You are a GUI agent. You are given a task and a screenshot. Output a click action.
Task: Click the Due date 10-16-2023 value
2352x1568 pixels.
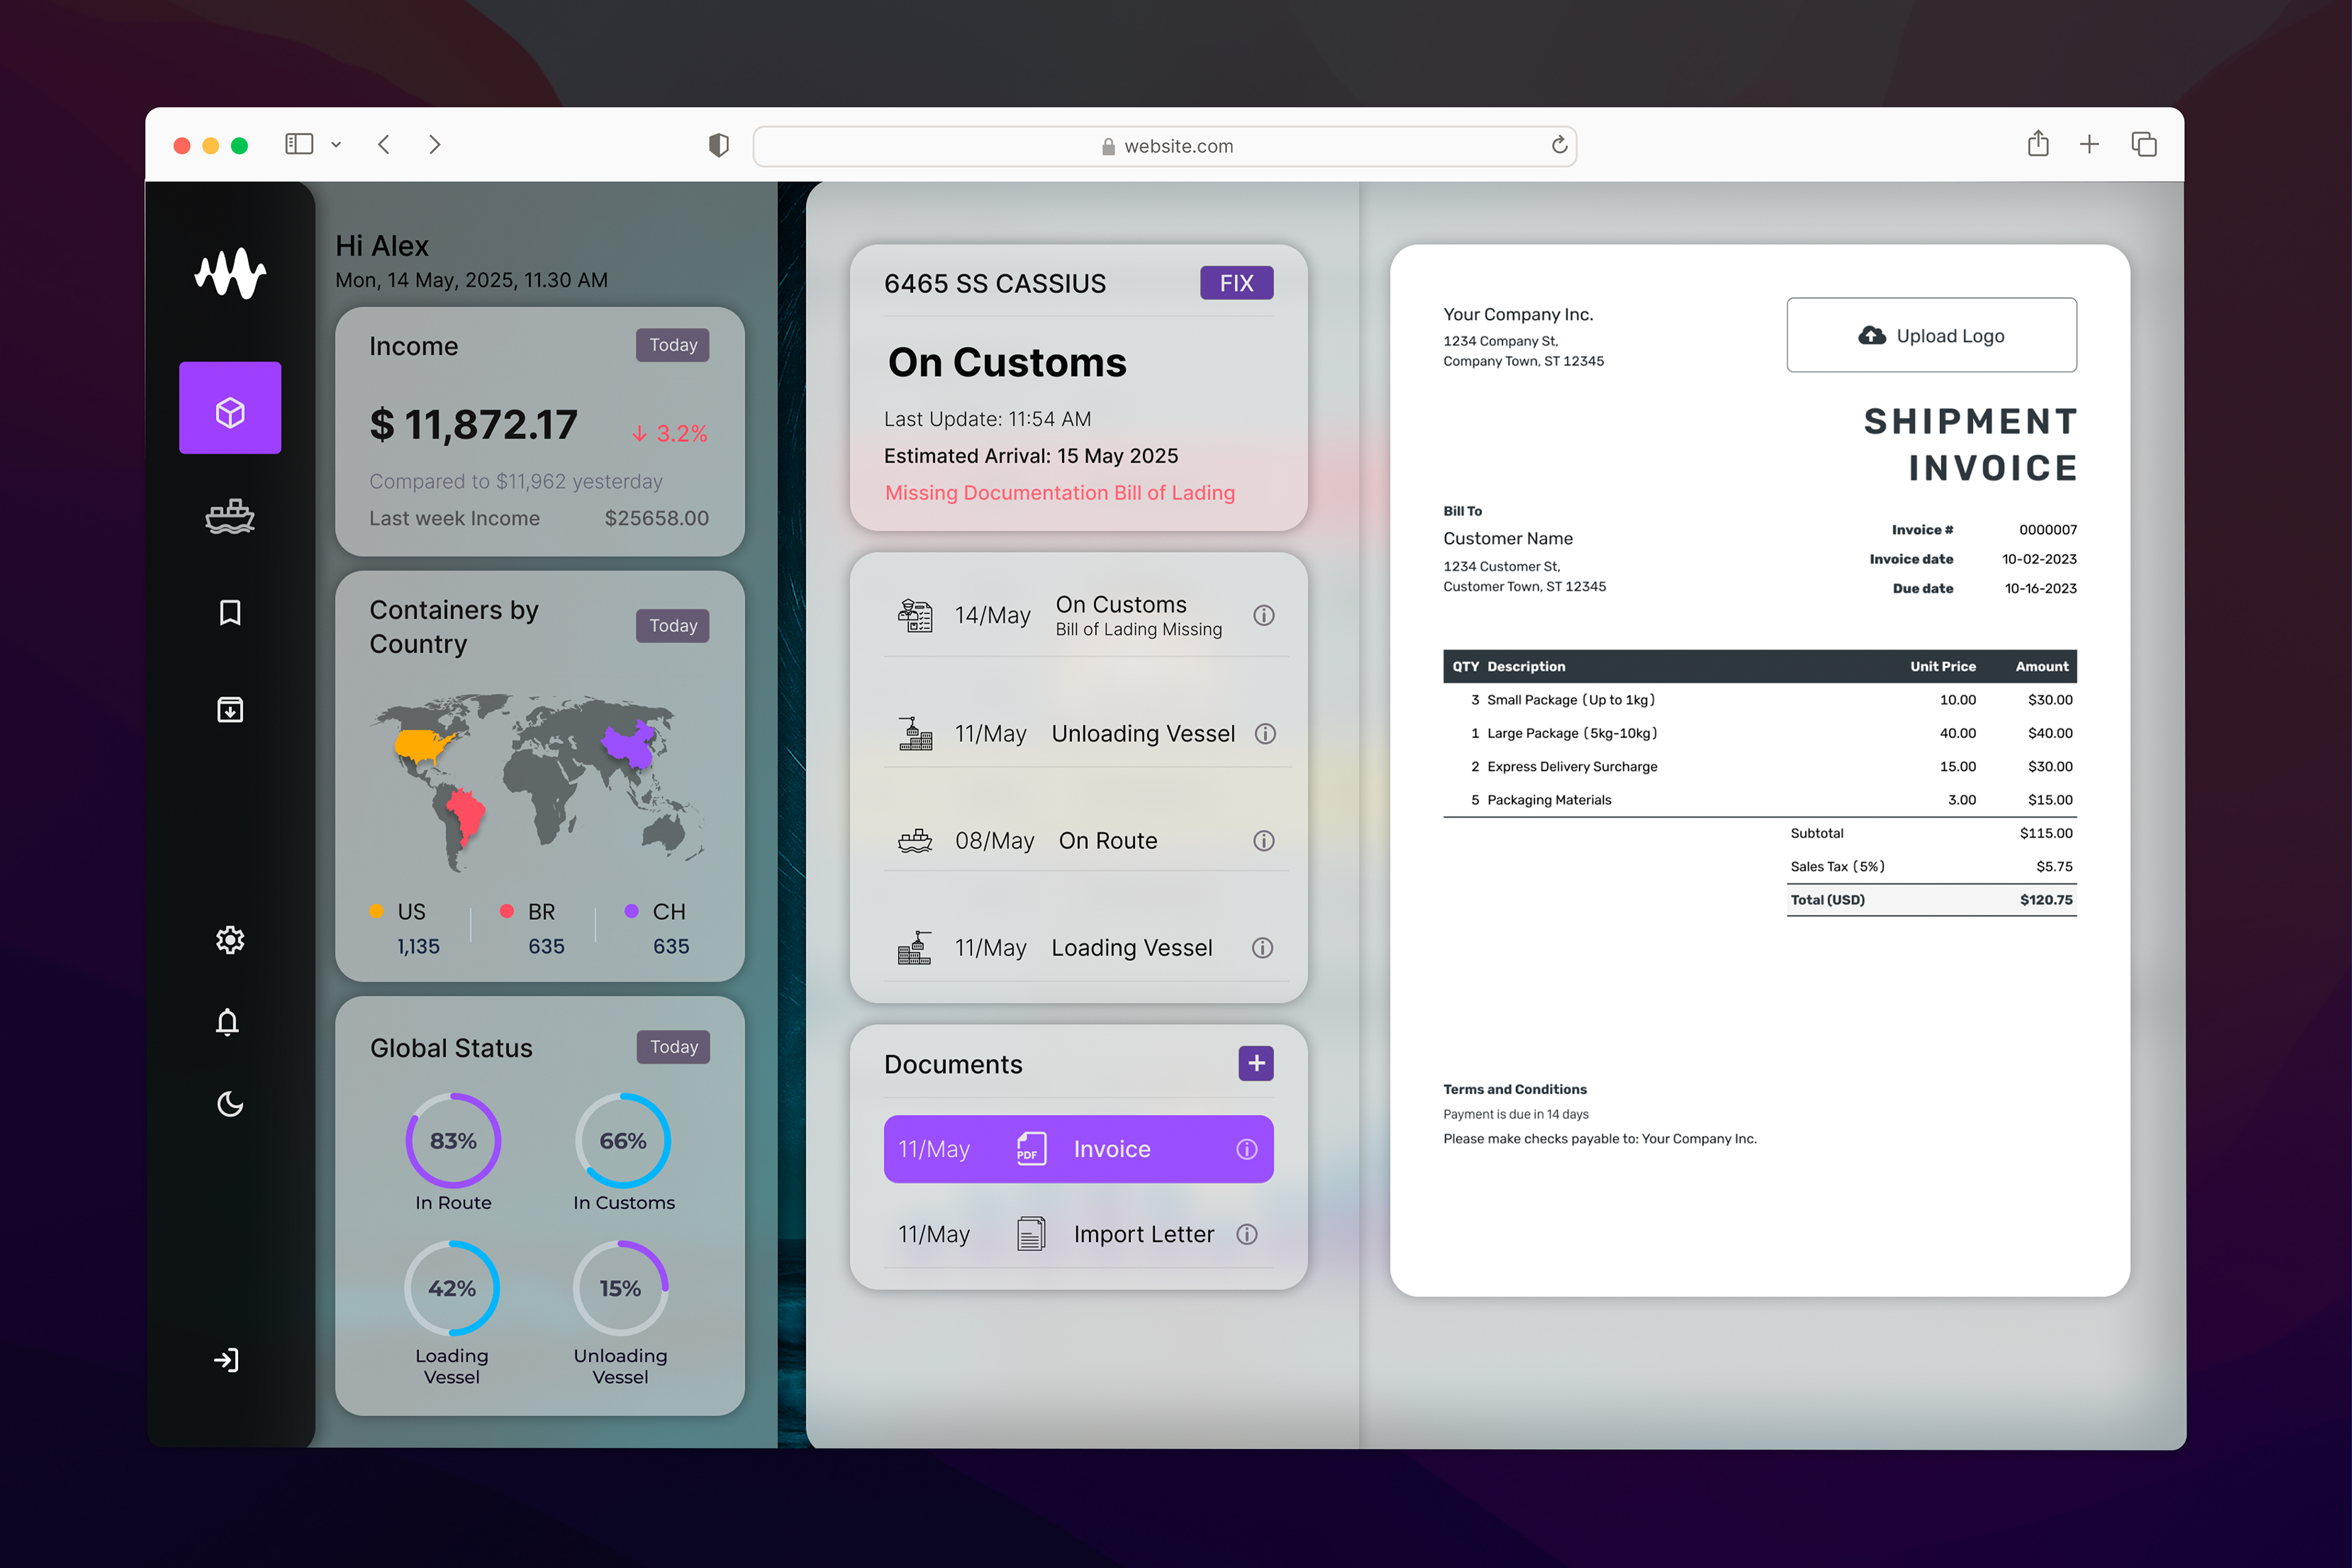(2040, 588)
